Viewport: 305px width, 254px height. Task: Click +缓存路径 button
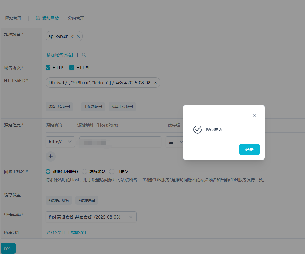(87, 200)
